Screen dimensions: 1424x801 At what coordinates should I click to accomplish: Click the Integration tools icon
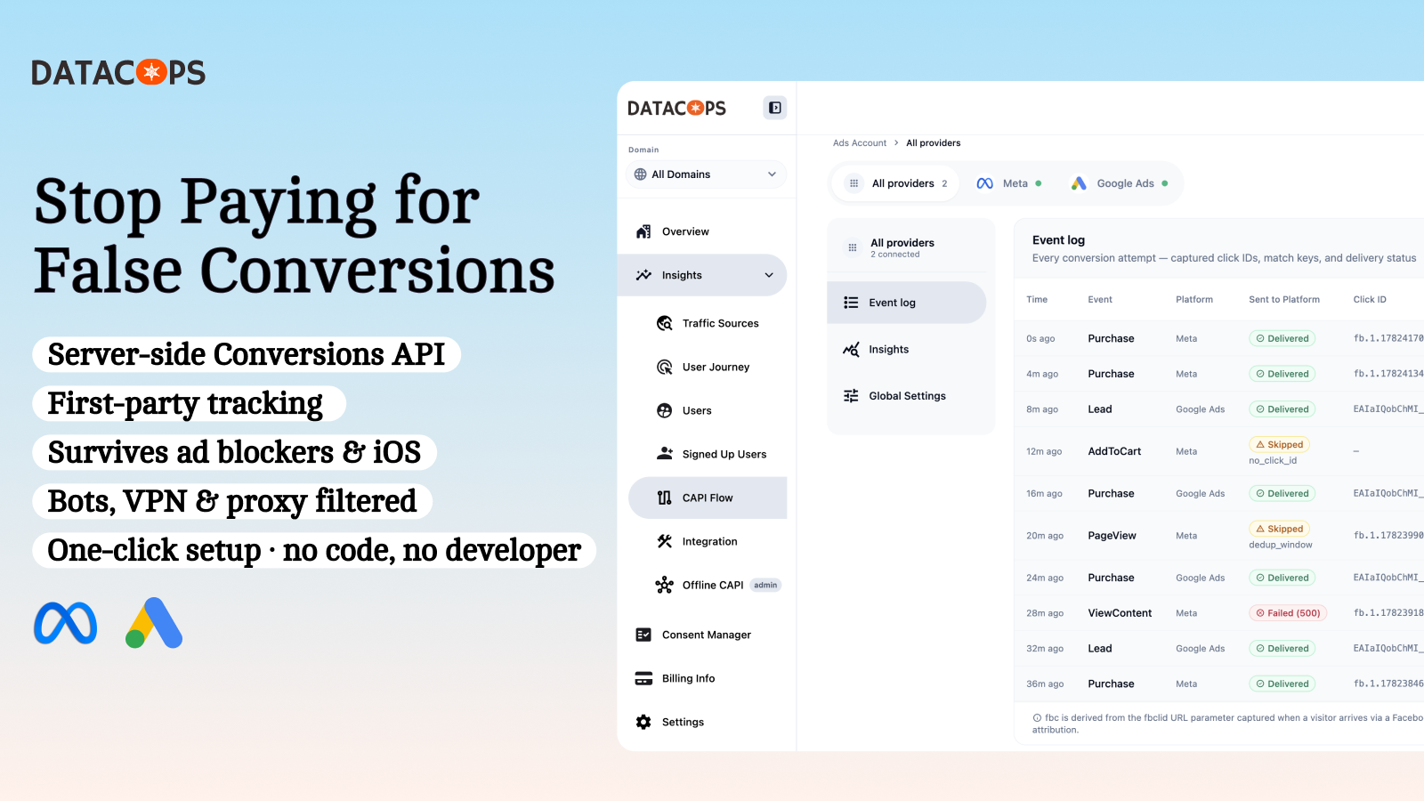point(665,541)
